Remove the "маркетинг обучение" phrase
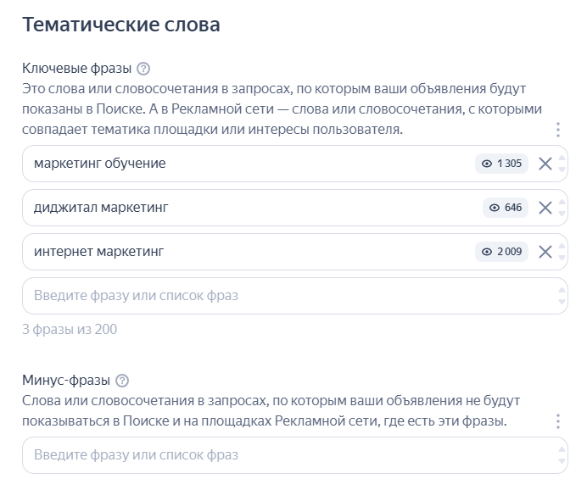Image resolution: width=587 pixels, height=490 pixels. 545,164
